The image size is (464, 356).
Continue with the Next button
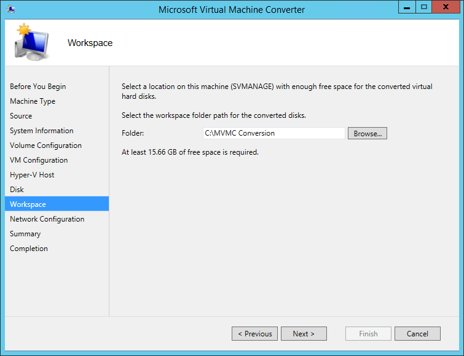pos(304,333)
